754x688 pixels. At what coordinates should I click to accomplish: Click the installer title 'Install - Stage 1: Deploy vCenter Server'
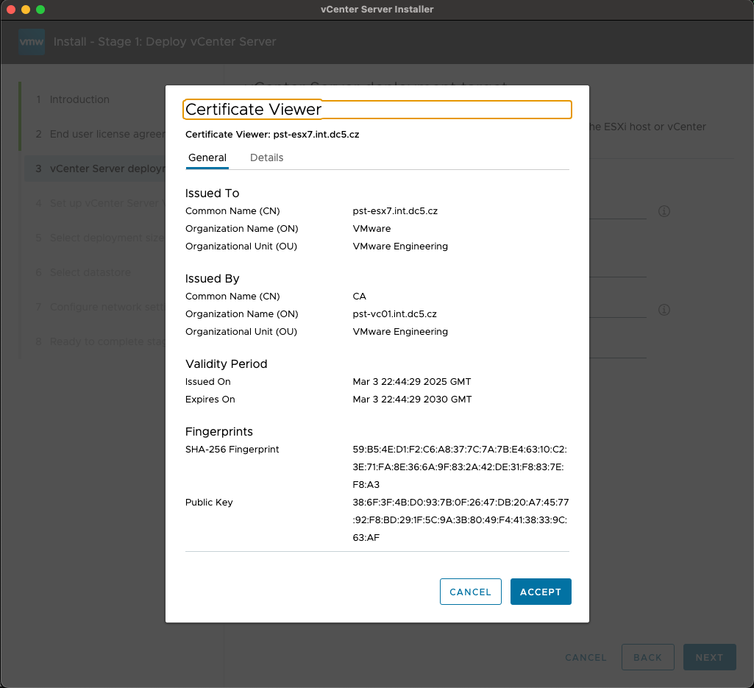(165, 42)
